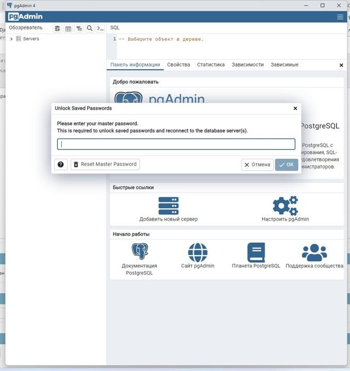Open the Community Support people icon
Image resolution: width=350 pixels, height=371 pixels.
[x=314, y=252]
